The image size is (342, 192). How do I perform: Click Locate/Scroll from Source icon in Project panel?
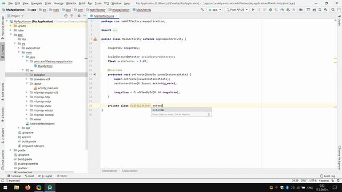tap(66, 16)
